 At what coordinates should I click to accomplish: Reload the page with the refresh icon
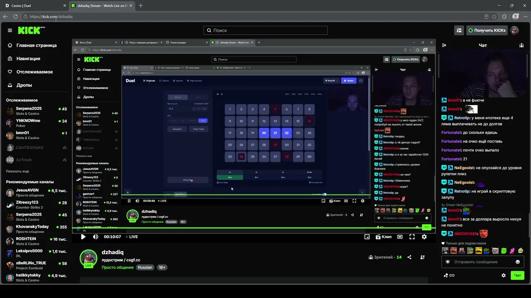point(15,17)
